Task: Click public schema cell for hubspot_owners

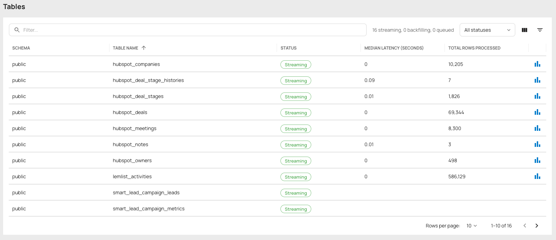Action: pos(19,160)
